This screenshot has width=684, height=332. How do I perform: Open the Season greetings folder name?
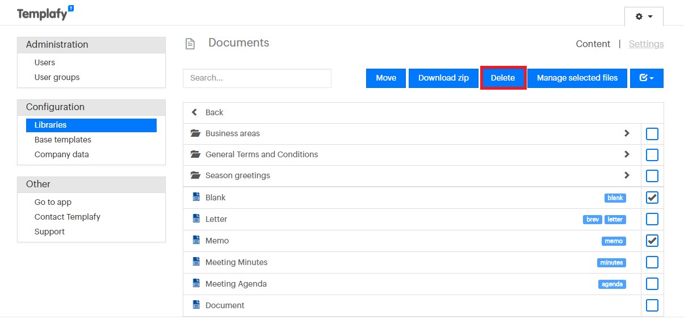[238, 175]
